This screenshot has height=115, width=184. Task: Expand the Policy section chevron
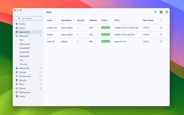click(x=40, y=84)
